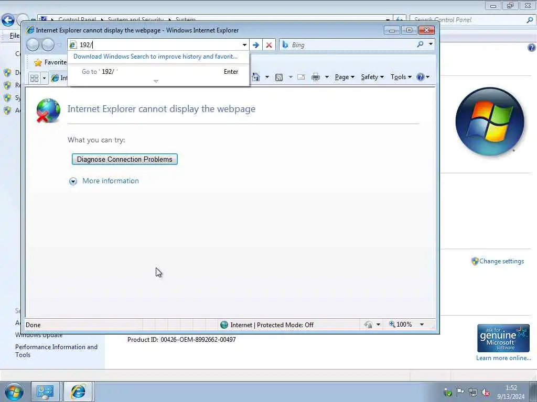Click the Feeds RSS icon
This screenshot has height=402, width=537.
tap(279, 77)
